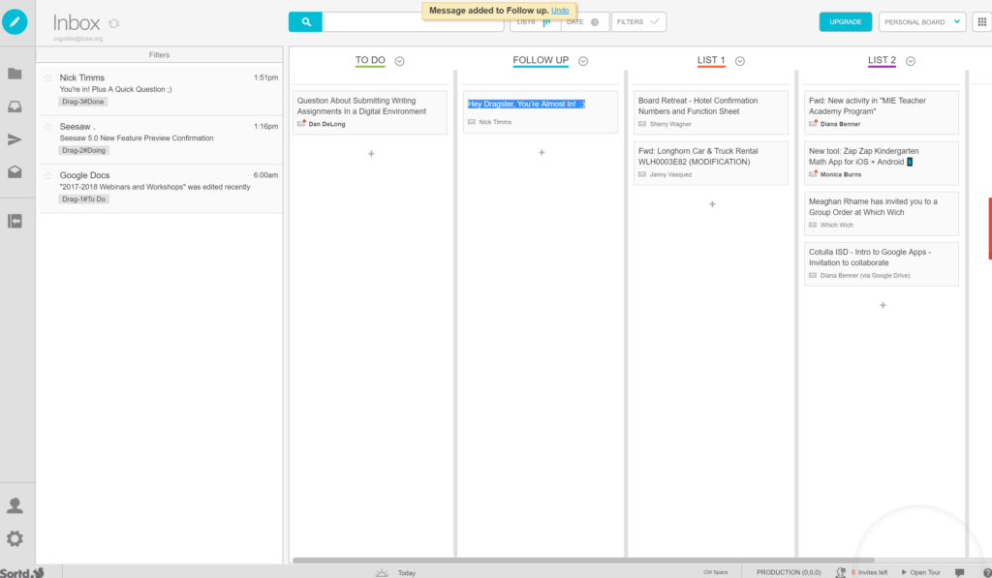Refresh the Inbox with the sync icon
This screenshot has width=992, height=578.
(114, 23)
